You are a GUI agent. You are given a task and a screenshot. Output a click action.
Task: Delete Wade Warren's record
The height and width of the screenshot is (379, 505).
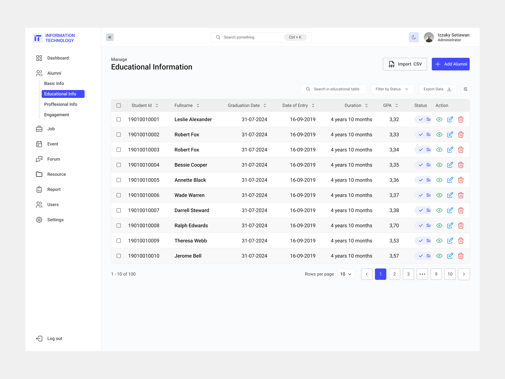pyautogui.click(x=461, y=195)
